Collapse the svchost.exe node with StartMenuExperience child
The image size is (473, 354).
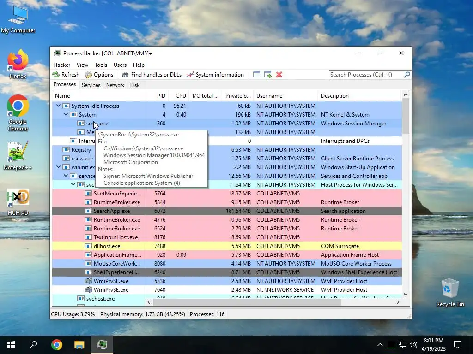point(73,184)
